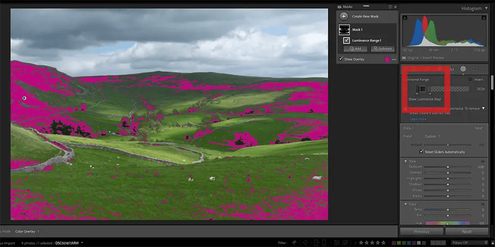The width and height of the screenshot is (495, 247).
Task: Open overlay options three-dot menu
Action: (x=394, y=59)
